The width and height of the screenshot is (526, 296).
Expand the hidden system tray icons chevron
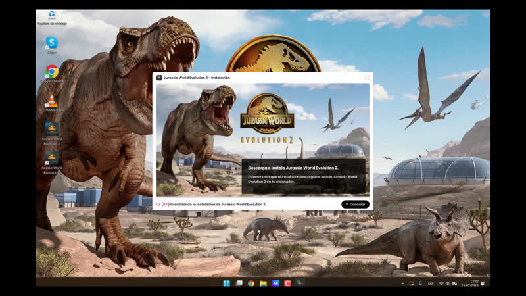click(402, 284)
